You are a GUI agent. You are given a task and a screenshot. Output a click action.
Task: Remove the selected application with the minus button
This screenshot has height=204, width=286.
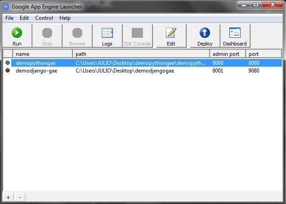(20, 197)
